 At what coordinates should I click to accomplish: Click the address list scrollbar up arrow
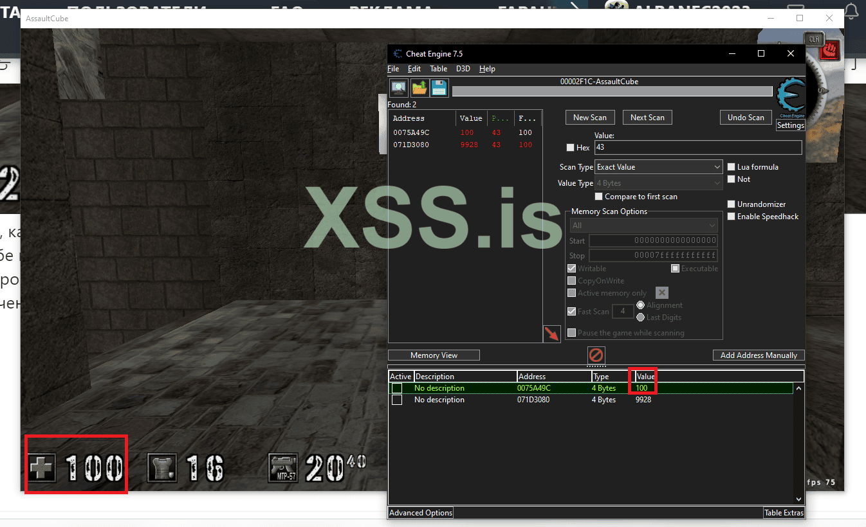[x=799, y=388]
